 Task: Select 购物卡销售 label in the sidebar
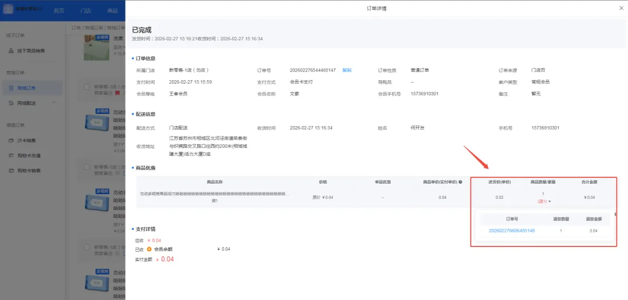(29, 170)
